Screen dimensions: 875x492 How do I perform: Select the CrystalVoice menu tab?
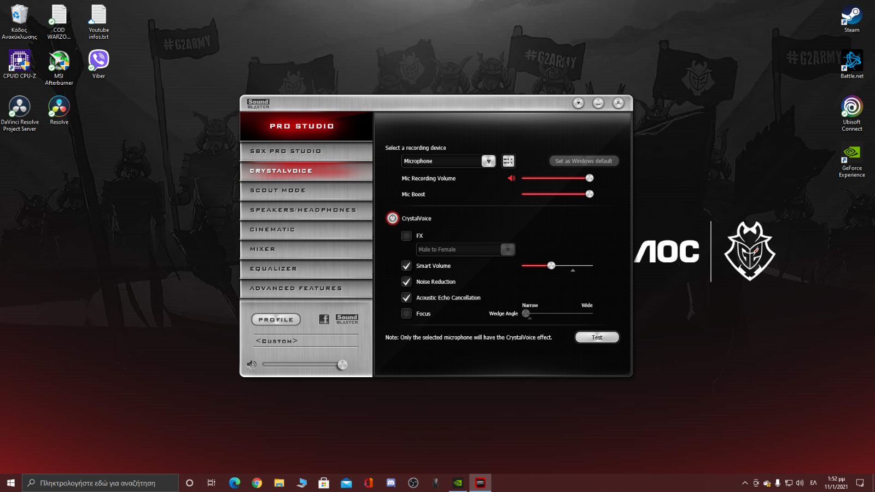[306, 171]
